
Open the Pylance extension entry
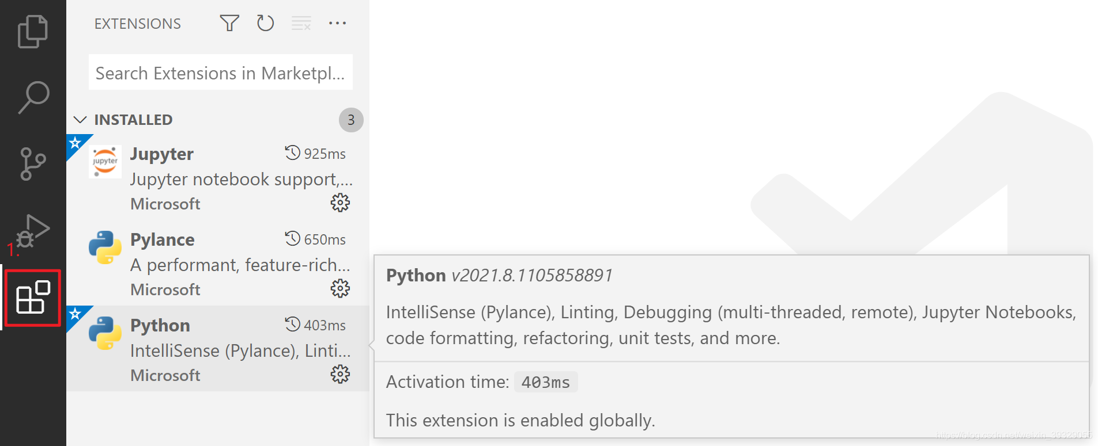(x=218, y=263)
